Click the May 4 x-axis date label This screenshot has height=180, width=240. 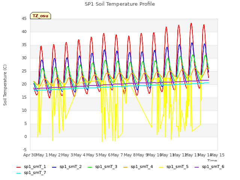(79, 155)
